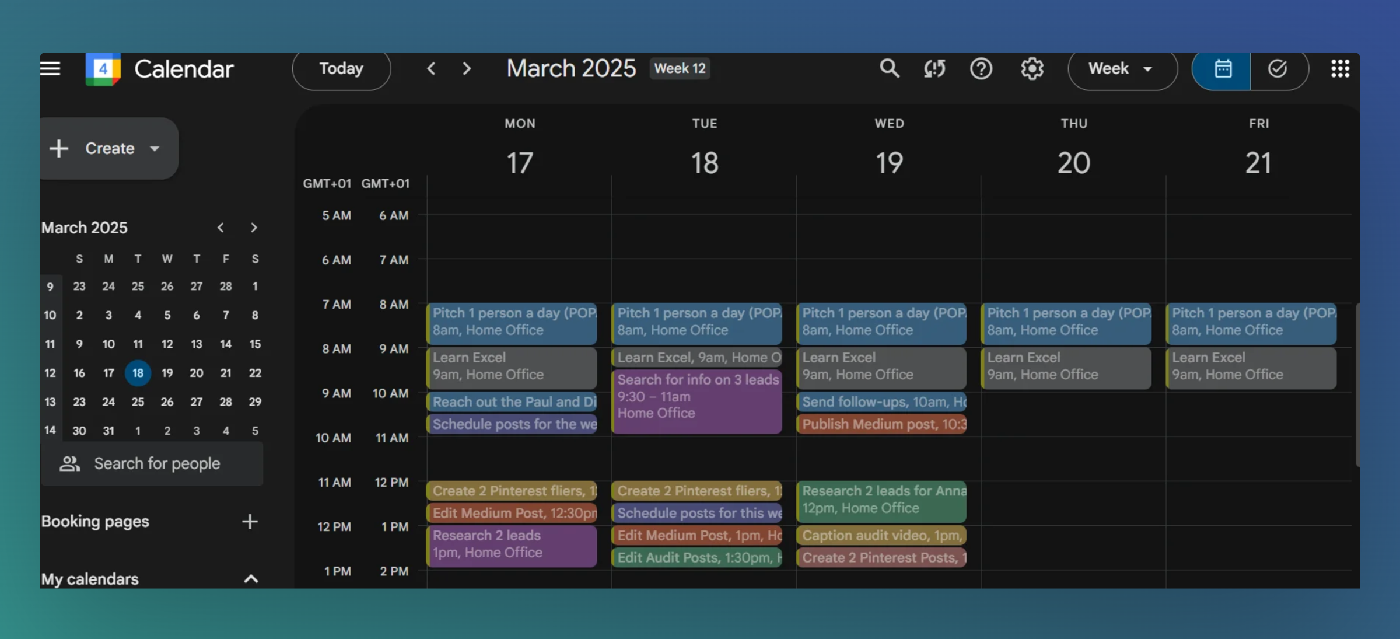The image size is (1400, 639).
Task: Click the March 2025 mini calendar title
Action: (x=84, y=228)
